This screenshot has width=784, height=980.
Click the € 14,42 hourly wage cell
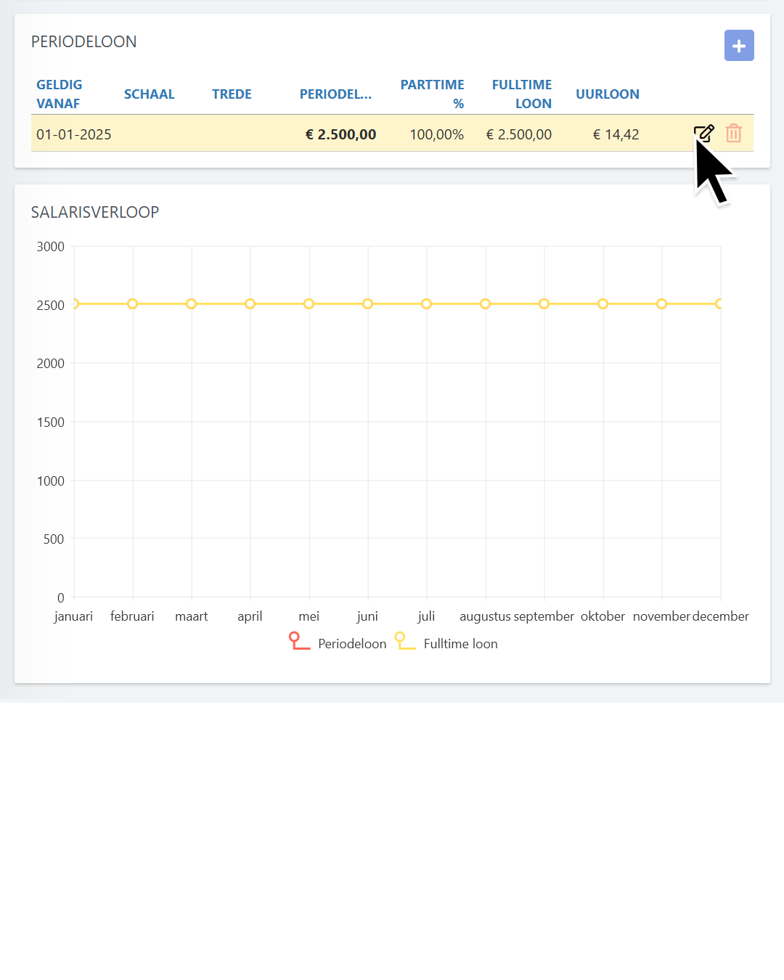[616, 134]
